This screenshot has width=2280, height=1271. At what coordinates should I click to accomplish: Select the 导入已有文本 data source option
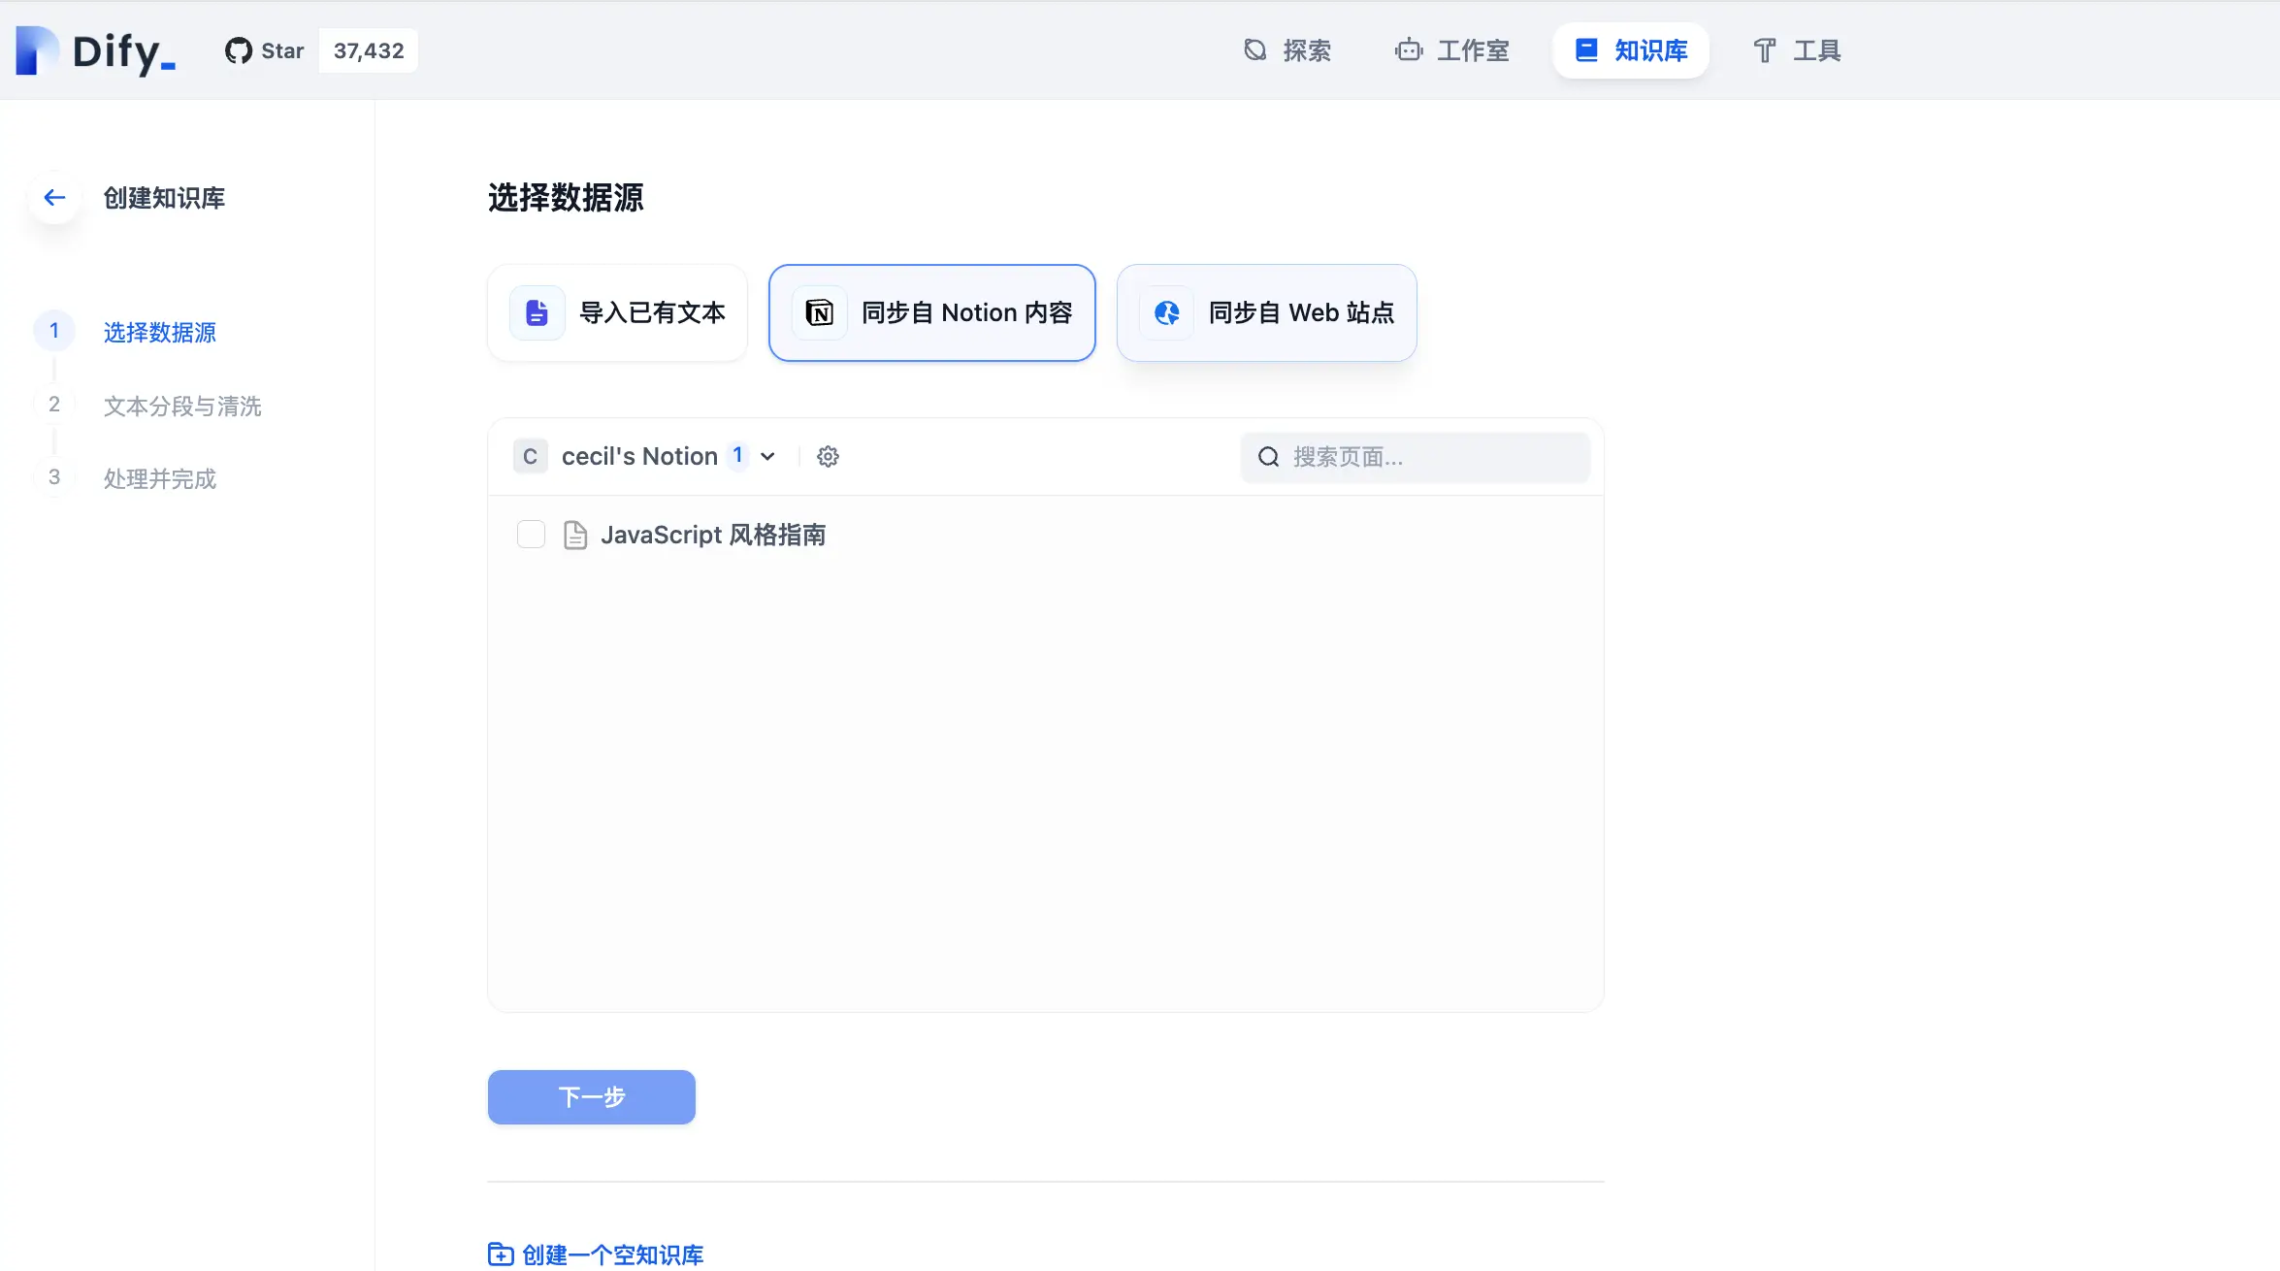click(617, 312)
